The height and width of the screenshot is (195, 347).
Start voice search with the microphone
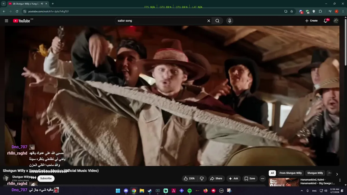230,21
